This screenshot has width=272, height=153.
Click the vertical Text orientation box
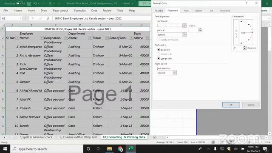pyautogui.click(x=236, y=32)
